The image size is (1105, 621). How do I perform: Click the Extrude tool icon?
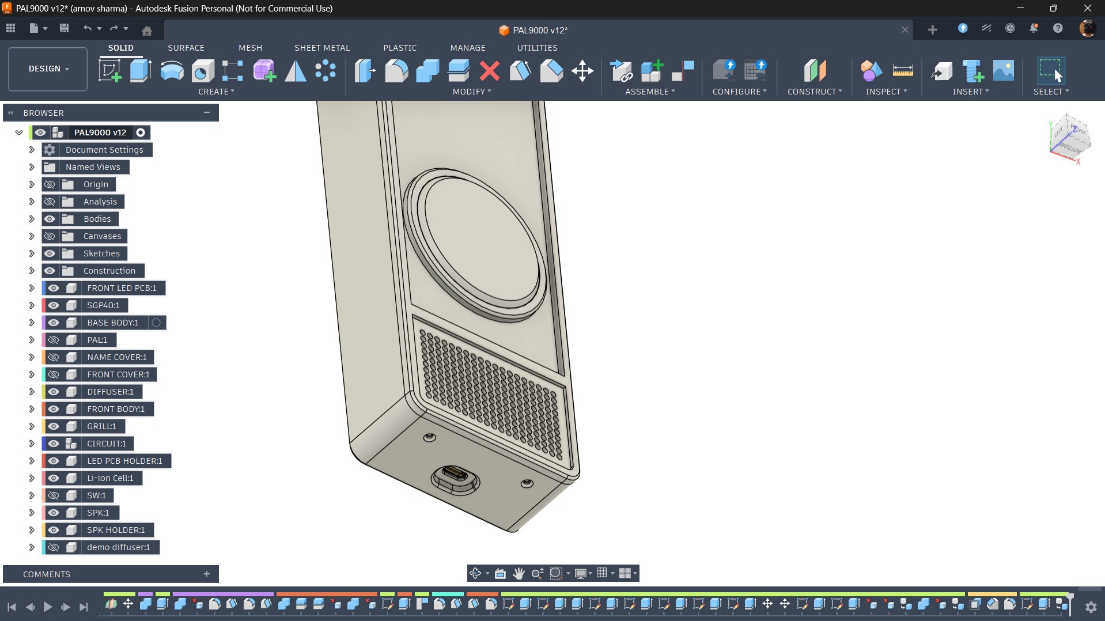[x=141, y=71]
